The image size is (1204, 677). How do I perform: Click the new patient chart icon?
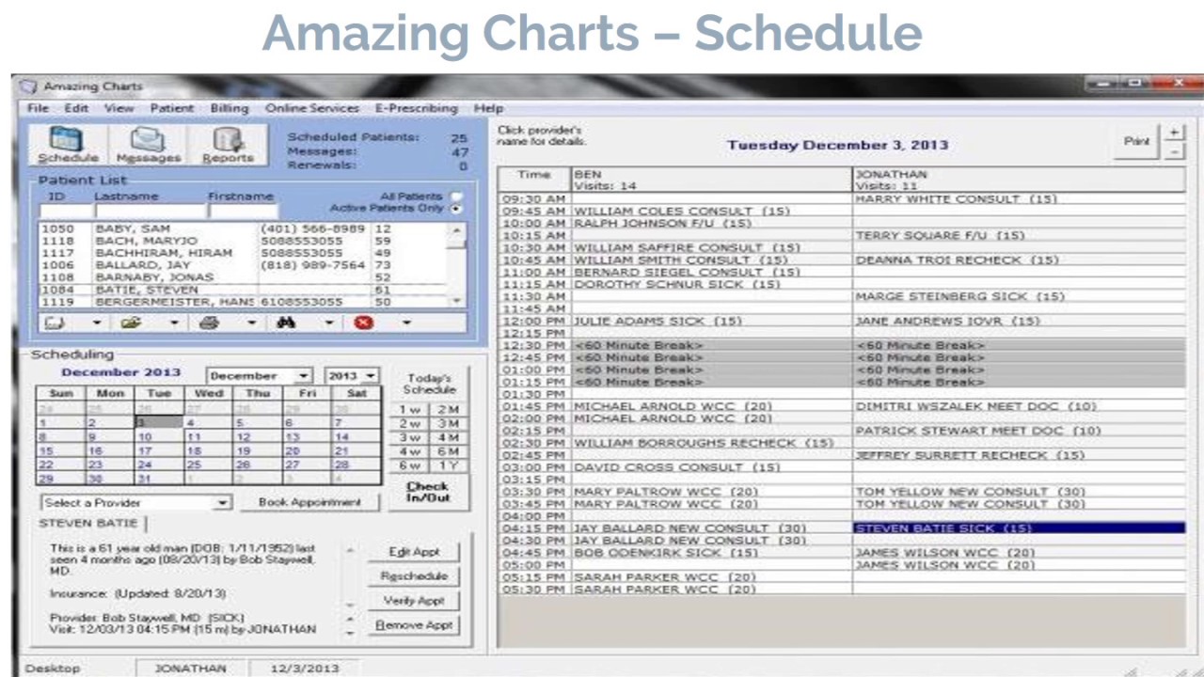pos(55,323)
